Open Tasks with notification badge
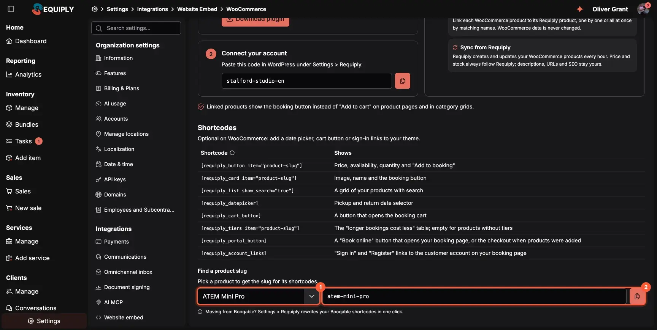 pyautogui.click(x=24, y=141)
